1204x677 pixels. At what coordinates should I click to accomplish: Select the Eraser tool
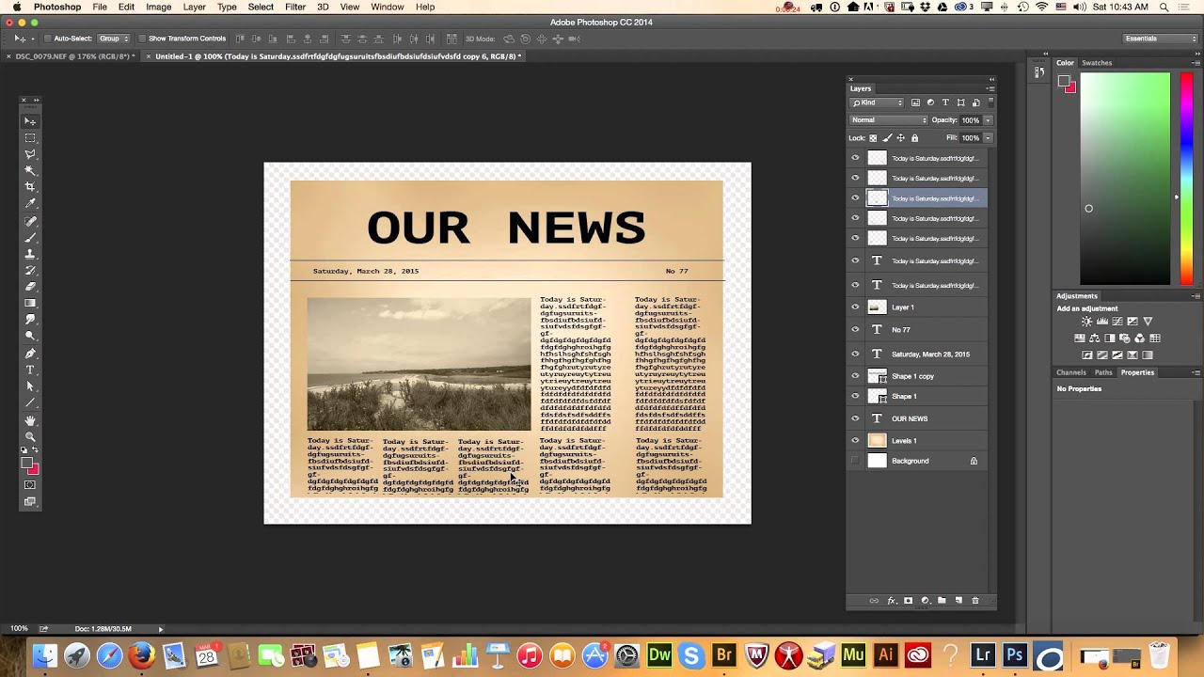pyautogui.click(x=30, y=287)
